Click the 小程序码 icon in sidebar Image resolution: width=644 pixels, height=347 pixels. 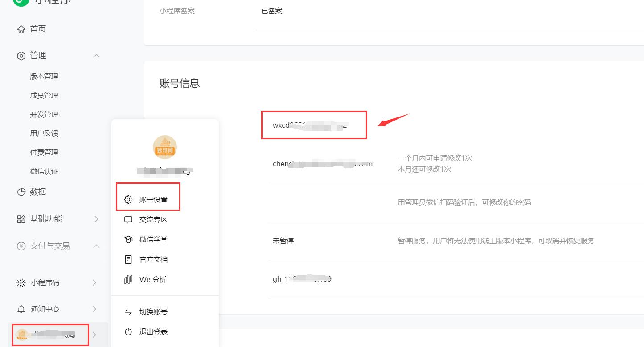pyautogui.click(x=21, y=283)
